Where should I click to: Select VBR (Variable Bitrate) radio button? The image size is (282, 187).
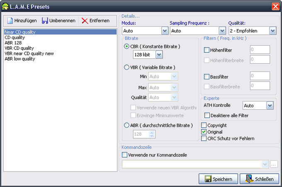(126, 67)
